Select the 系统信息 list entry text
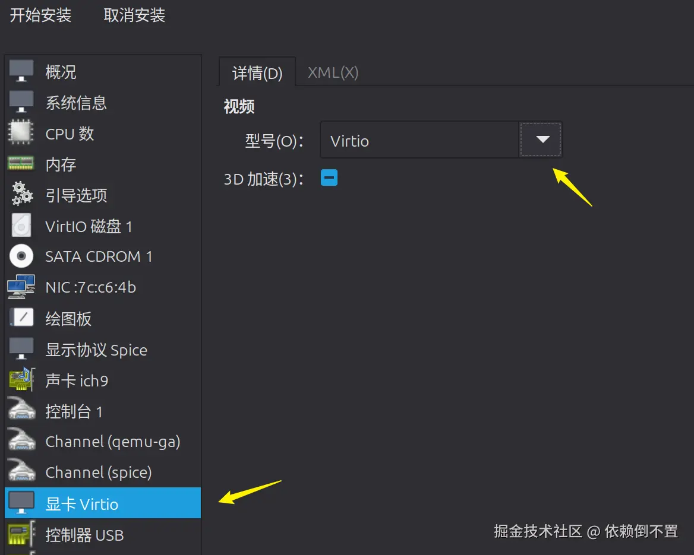Viewport: 694px width, 555px height. pyautogui.click(x=76, y=103)
